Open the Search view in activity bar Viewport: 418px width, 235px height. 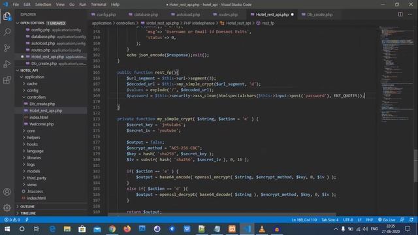7,32
